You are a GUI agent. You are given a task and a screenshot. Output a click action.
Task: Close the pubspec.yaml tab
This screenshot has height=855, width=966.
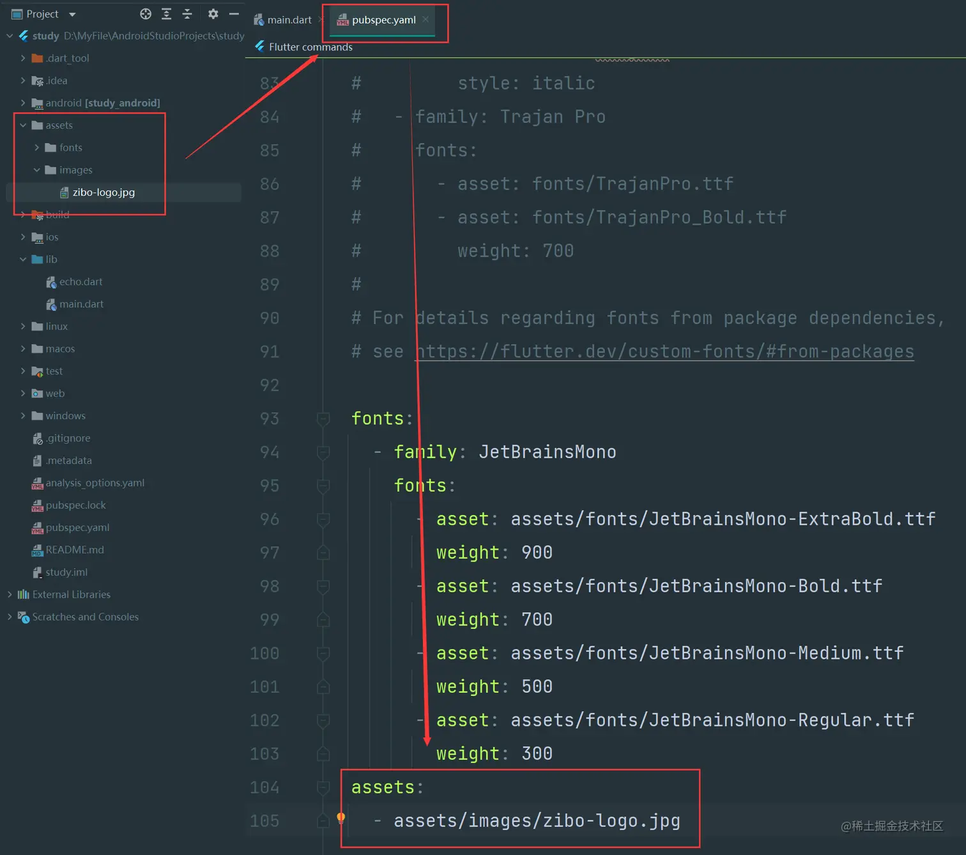425,19
